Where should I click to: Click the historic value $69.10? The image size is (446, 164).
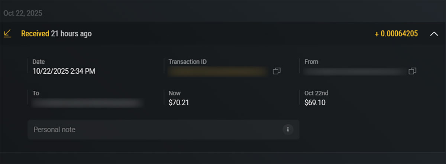[315, 103]
